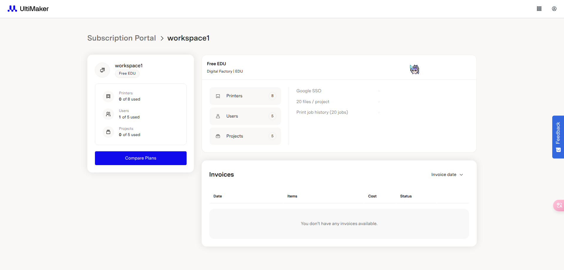Click the Users usage icon in sidebar
Viewport: 564px width, 270px height.
click(108, 114)
